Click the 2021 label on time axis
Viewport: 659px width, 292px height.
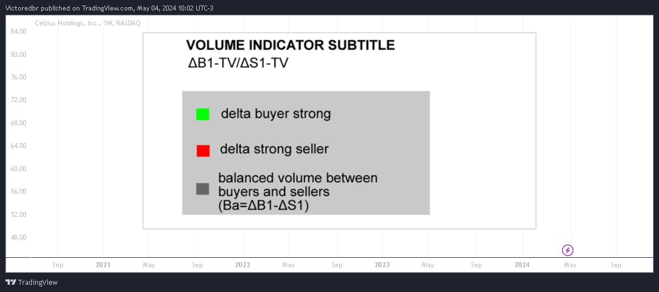(103, 265)
